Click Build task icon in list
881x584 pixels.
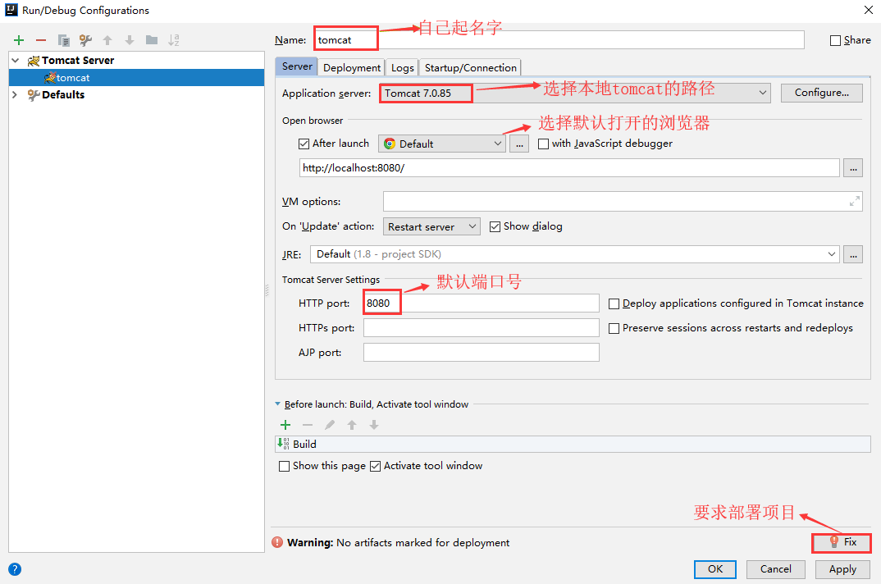click(284, 444)
